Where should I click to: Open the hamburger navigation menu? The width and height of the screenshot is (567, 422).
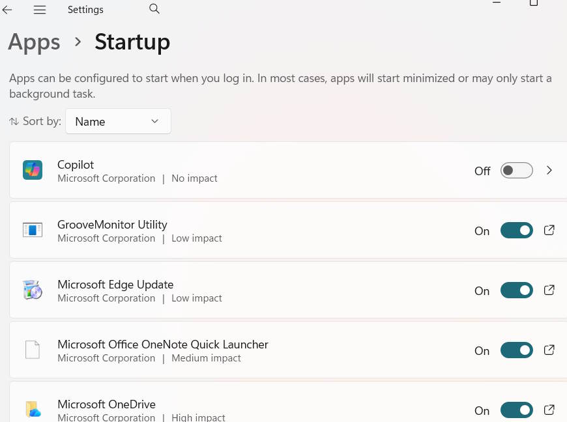[x=40, y=10]
